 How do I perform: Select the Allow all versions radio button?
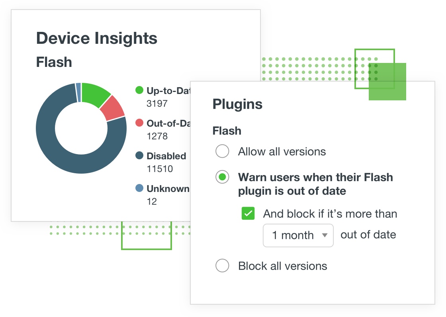pos(222,152)
